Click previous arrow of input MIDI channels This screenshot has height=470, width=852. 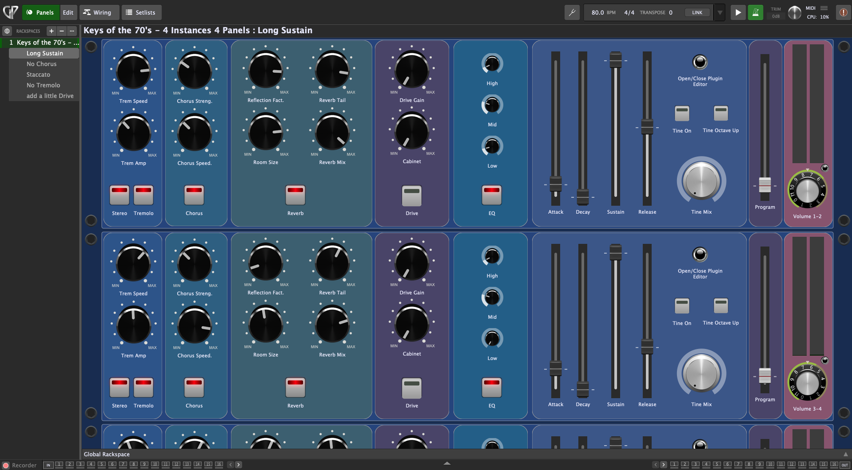pos(230,465)
